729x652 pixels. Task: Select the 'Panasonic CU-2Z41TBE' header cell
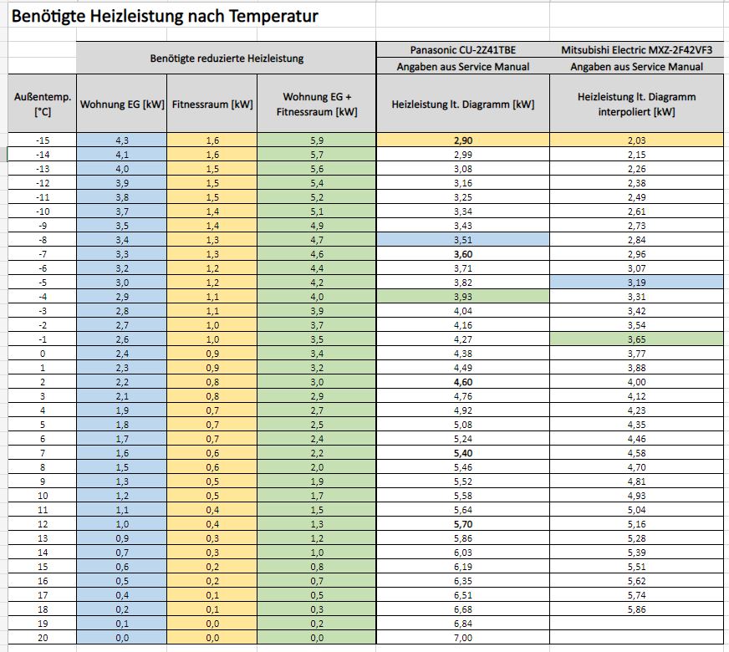[x=462, y=49]
